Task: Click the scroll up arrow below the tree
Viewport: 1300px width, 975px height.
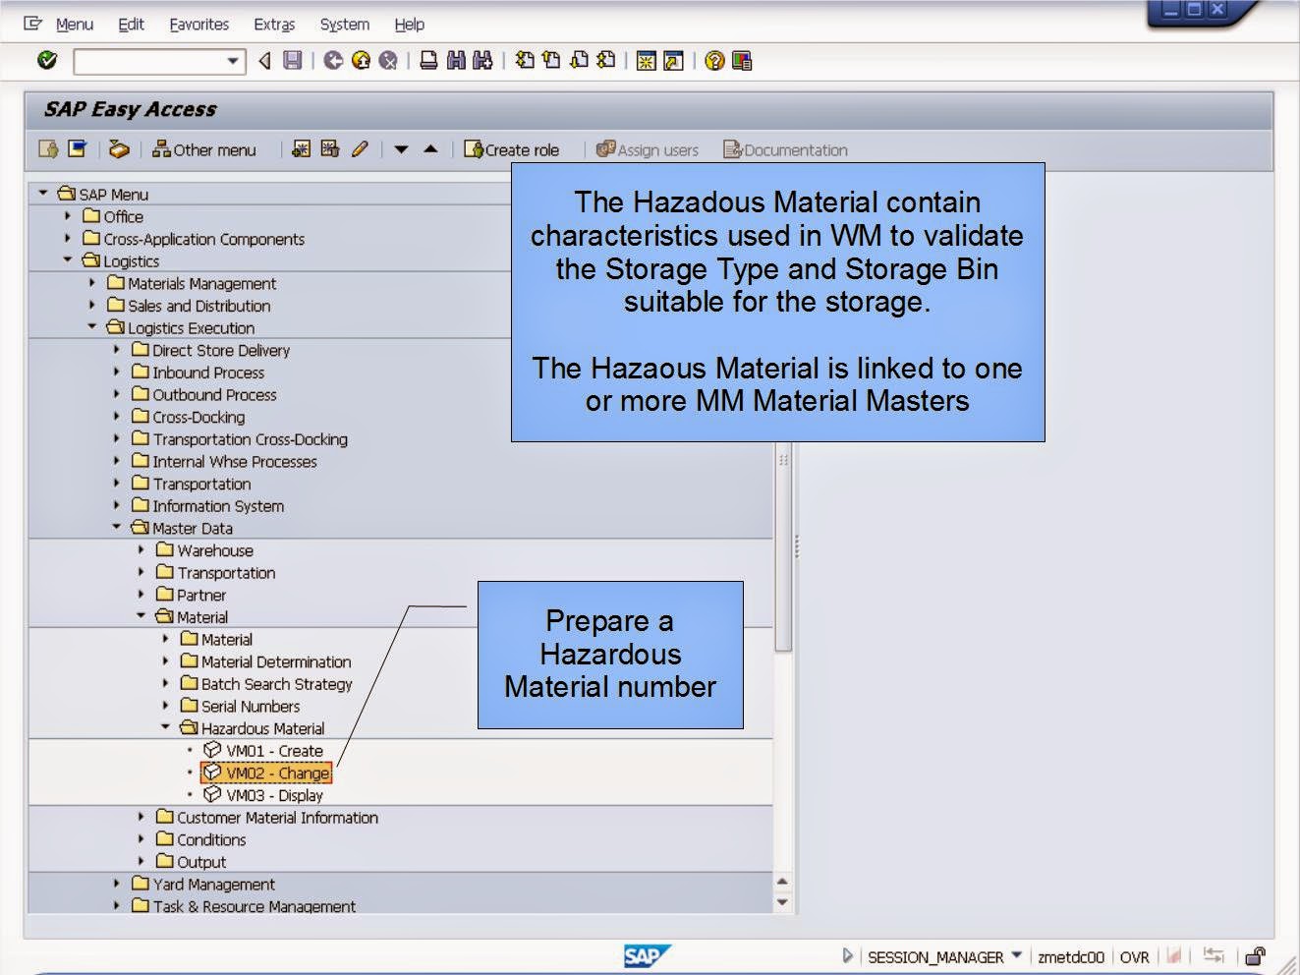Action: tap(782, 882)
